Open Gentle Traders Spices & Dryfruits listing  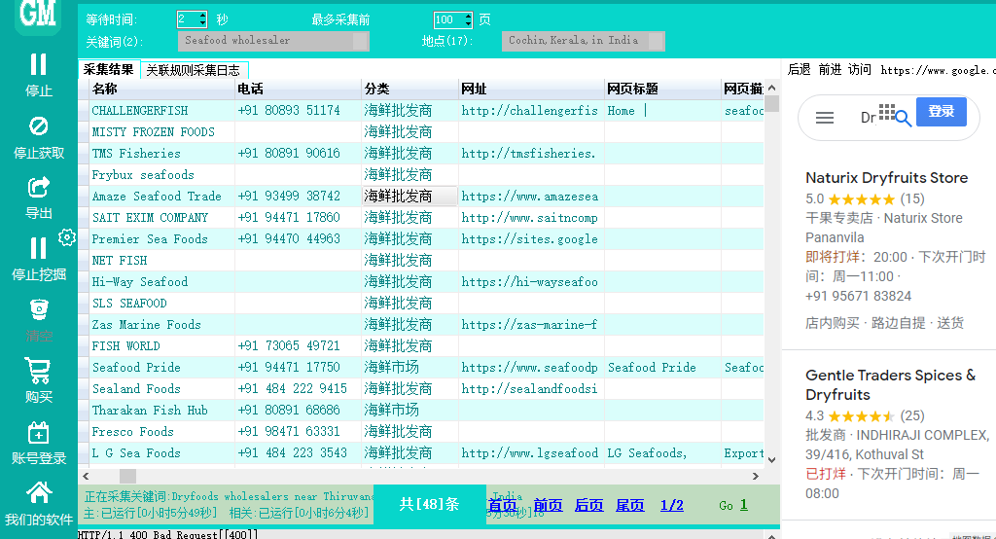pos(891,384)
